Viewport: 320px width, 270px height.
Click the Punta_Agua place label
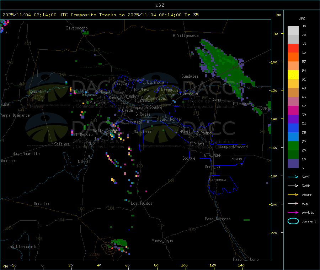click(162, 241)
